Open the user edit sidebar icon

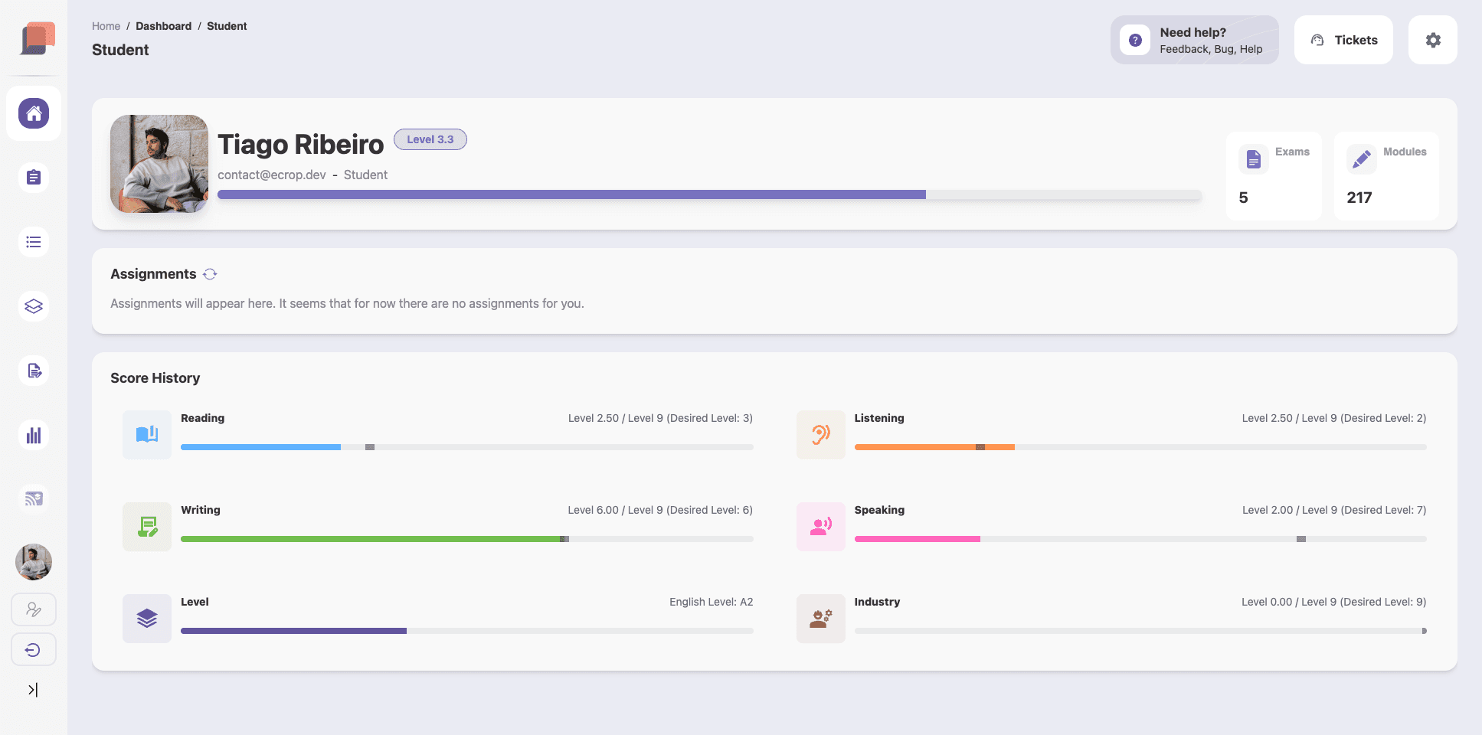pyautogui.click(x=34, y=610)
